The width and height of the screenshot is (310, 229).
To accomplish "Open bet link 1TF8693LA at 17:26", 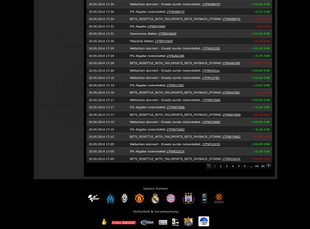I will [x=210, y=70].
